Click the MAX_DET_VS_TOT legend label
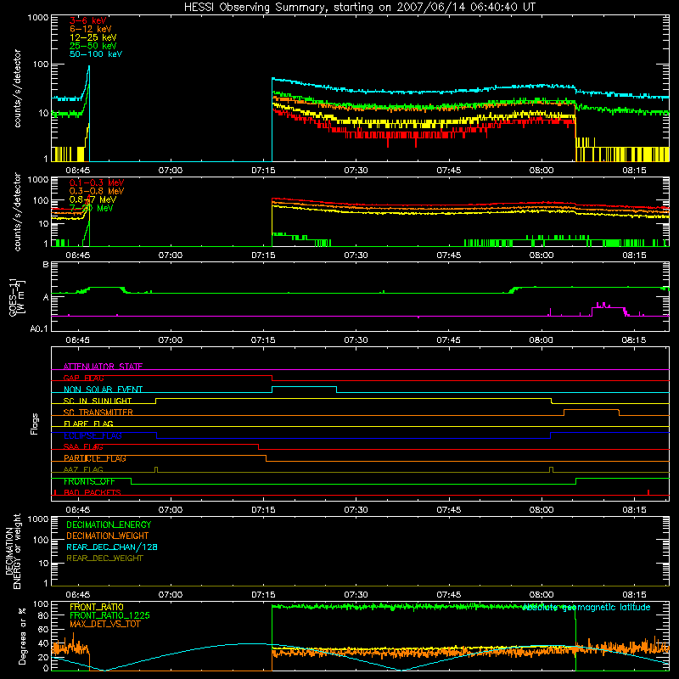679x679 pixels. coord(105,624)
